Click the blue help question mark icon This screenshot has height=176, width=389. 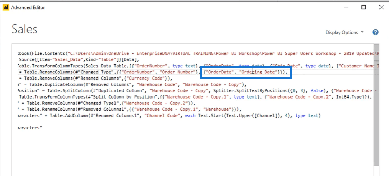[375, 32]
